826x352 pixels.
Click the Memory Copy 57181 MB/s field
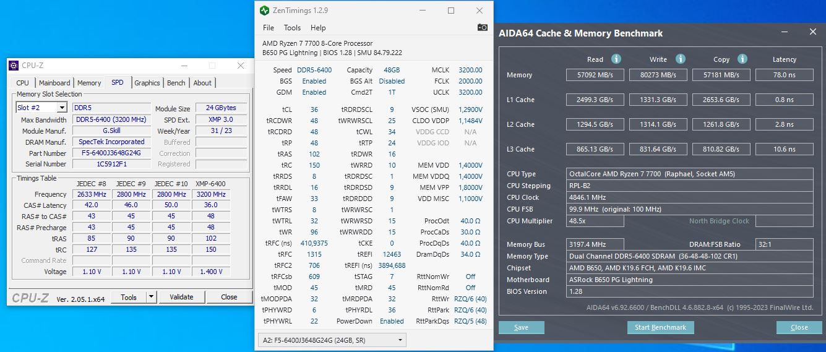[721, 75]
